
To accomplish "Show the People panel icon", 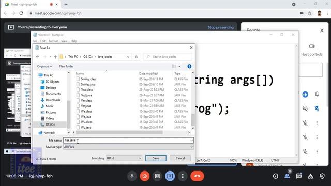I will pyautogui.click(x=287, y=176).
